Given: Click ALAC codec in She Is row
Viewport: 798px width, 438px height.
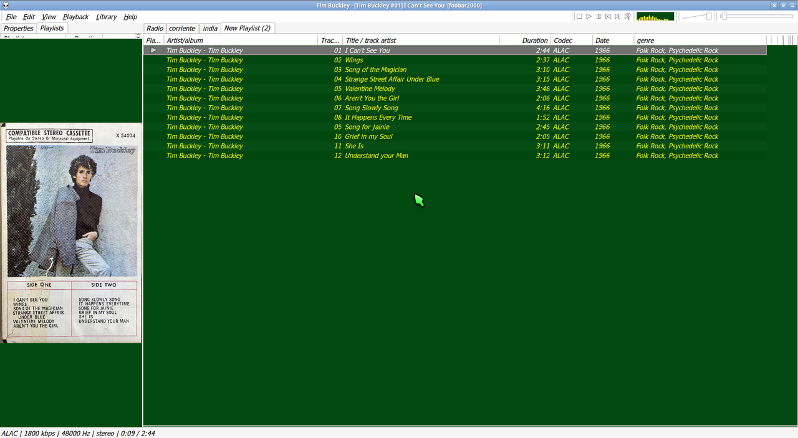Looking at the screenshot, I should coord(561,146).
